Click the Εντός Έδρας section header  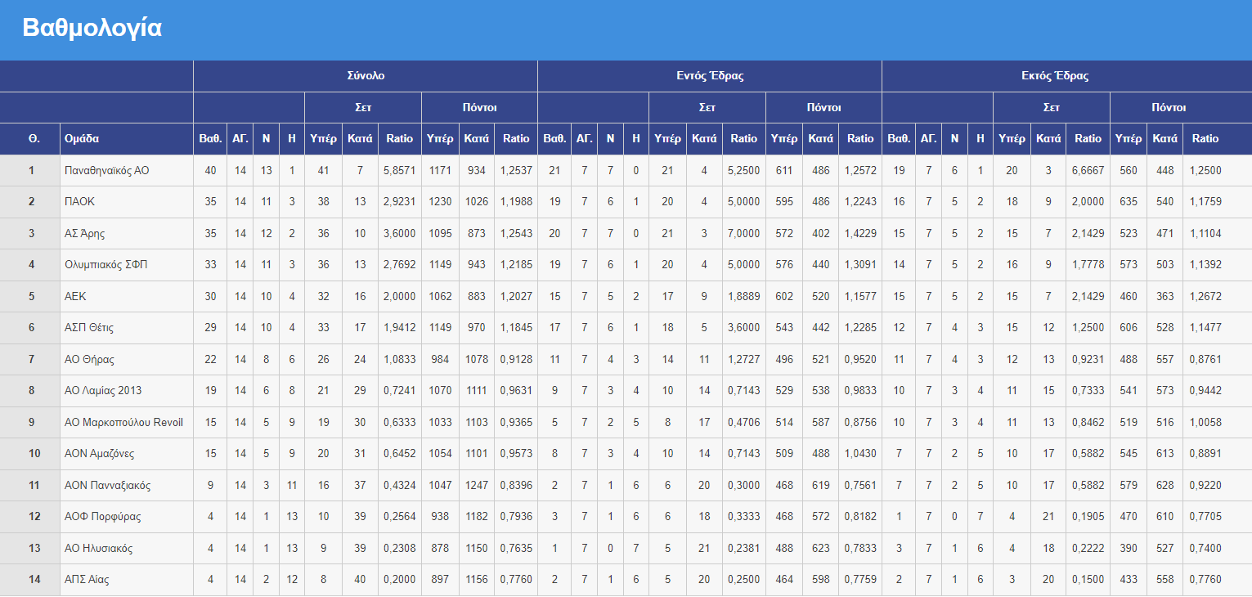coord(709,76)
